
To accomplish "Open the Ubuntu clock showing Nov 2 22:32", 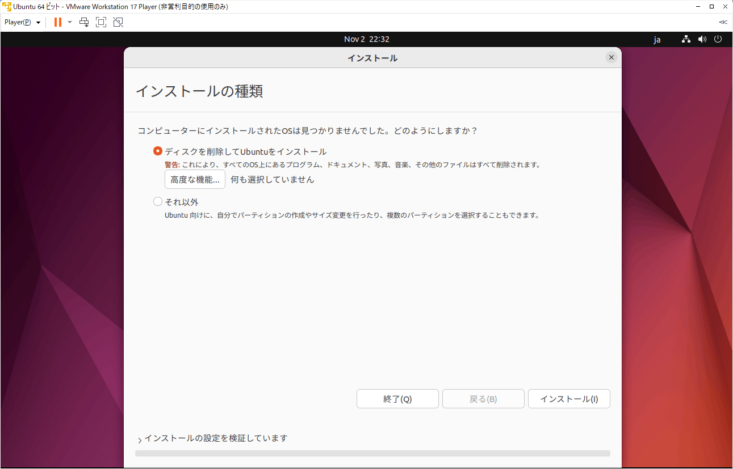I will point(367,39).
